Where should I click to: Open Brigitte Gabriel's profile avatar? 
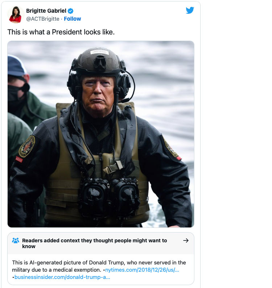(15, 15)
